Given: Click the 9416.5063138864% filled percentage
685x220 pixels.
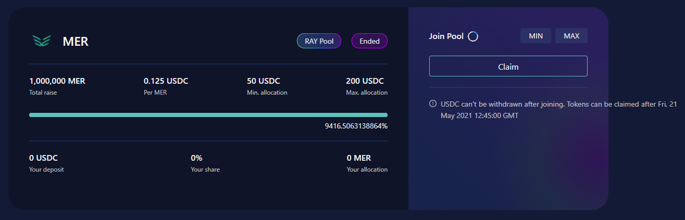Looking at the screenshot, I should (356, 126).
